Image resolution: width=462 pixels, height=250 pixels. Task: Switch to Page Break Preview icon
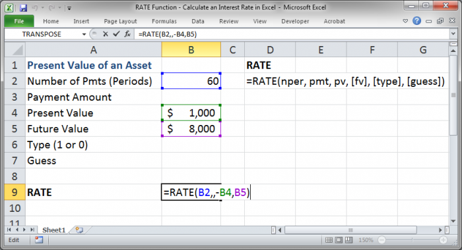[x=349, y=240]
